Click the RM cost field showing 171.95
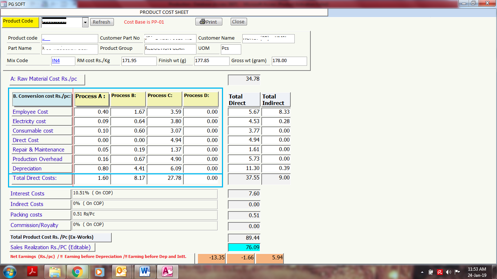497x279 pixels. click(139, 61)
